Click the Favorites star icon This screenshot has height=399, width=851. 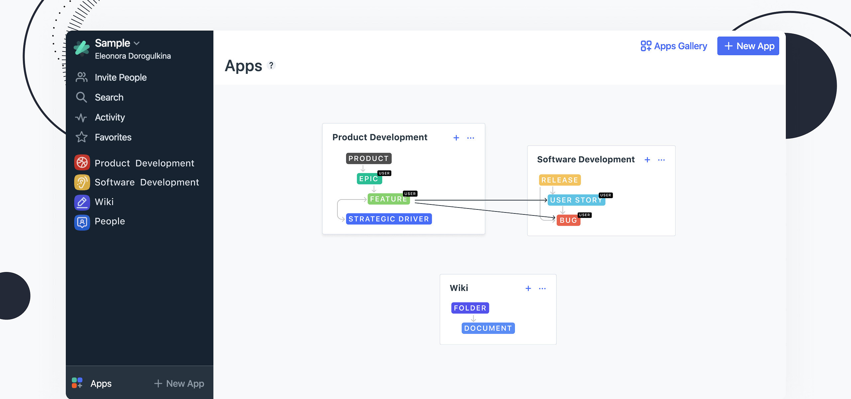pos(81,137)
